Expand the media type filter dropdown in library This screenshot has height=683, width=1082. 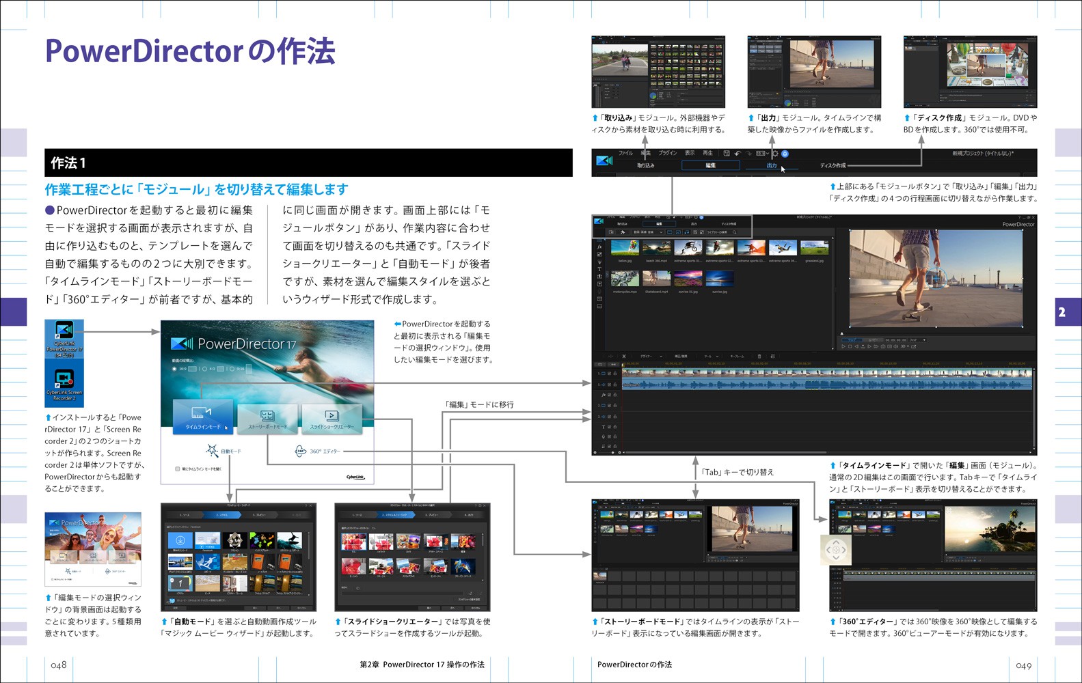(x=647, y=232)
